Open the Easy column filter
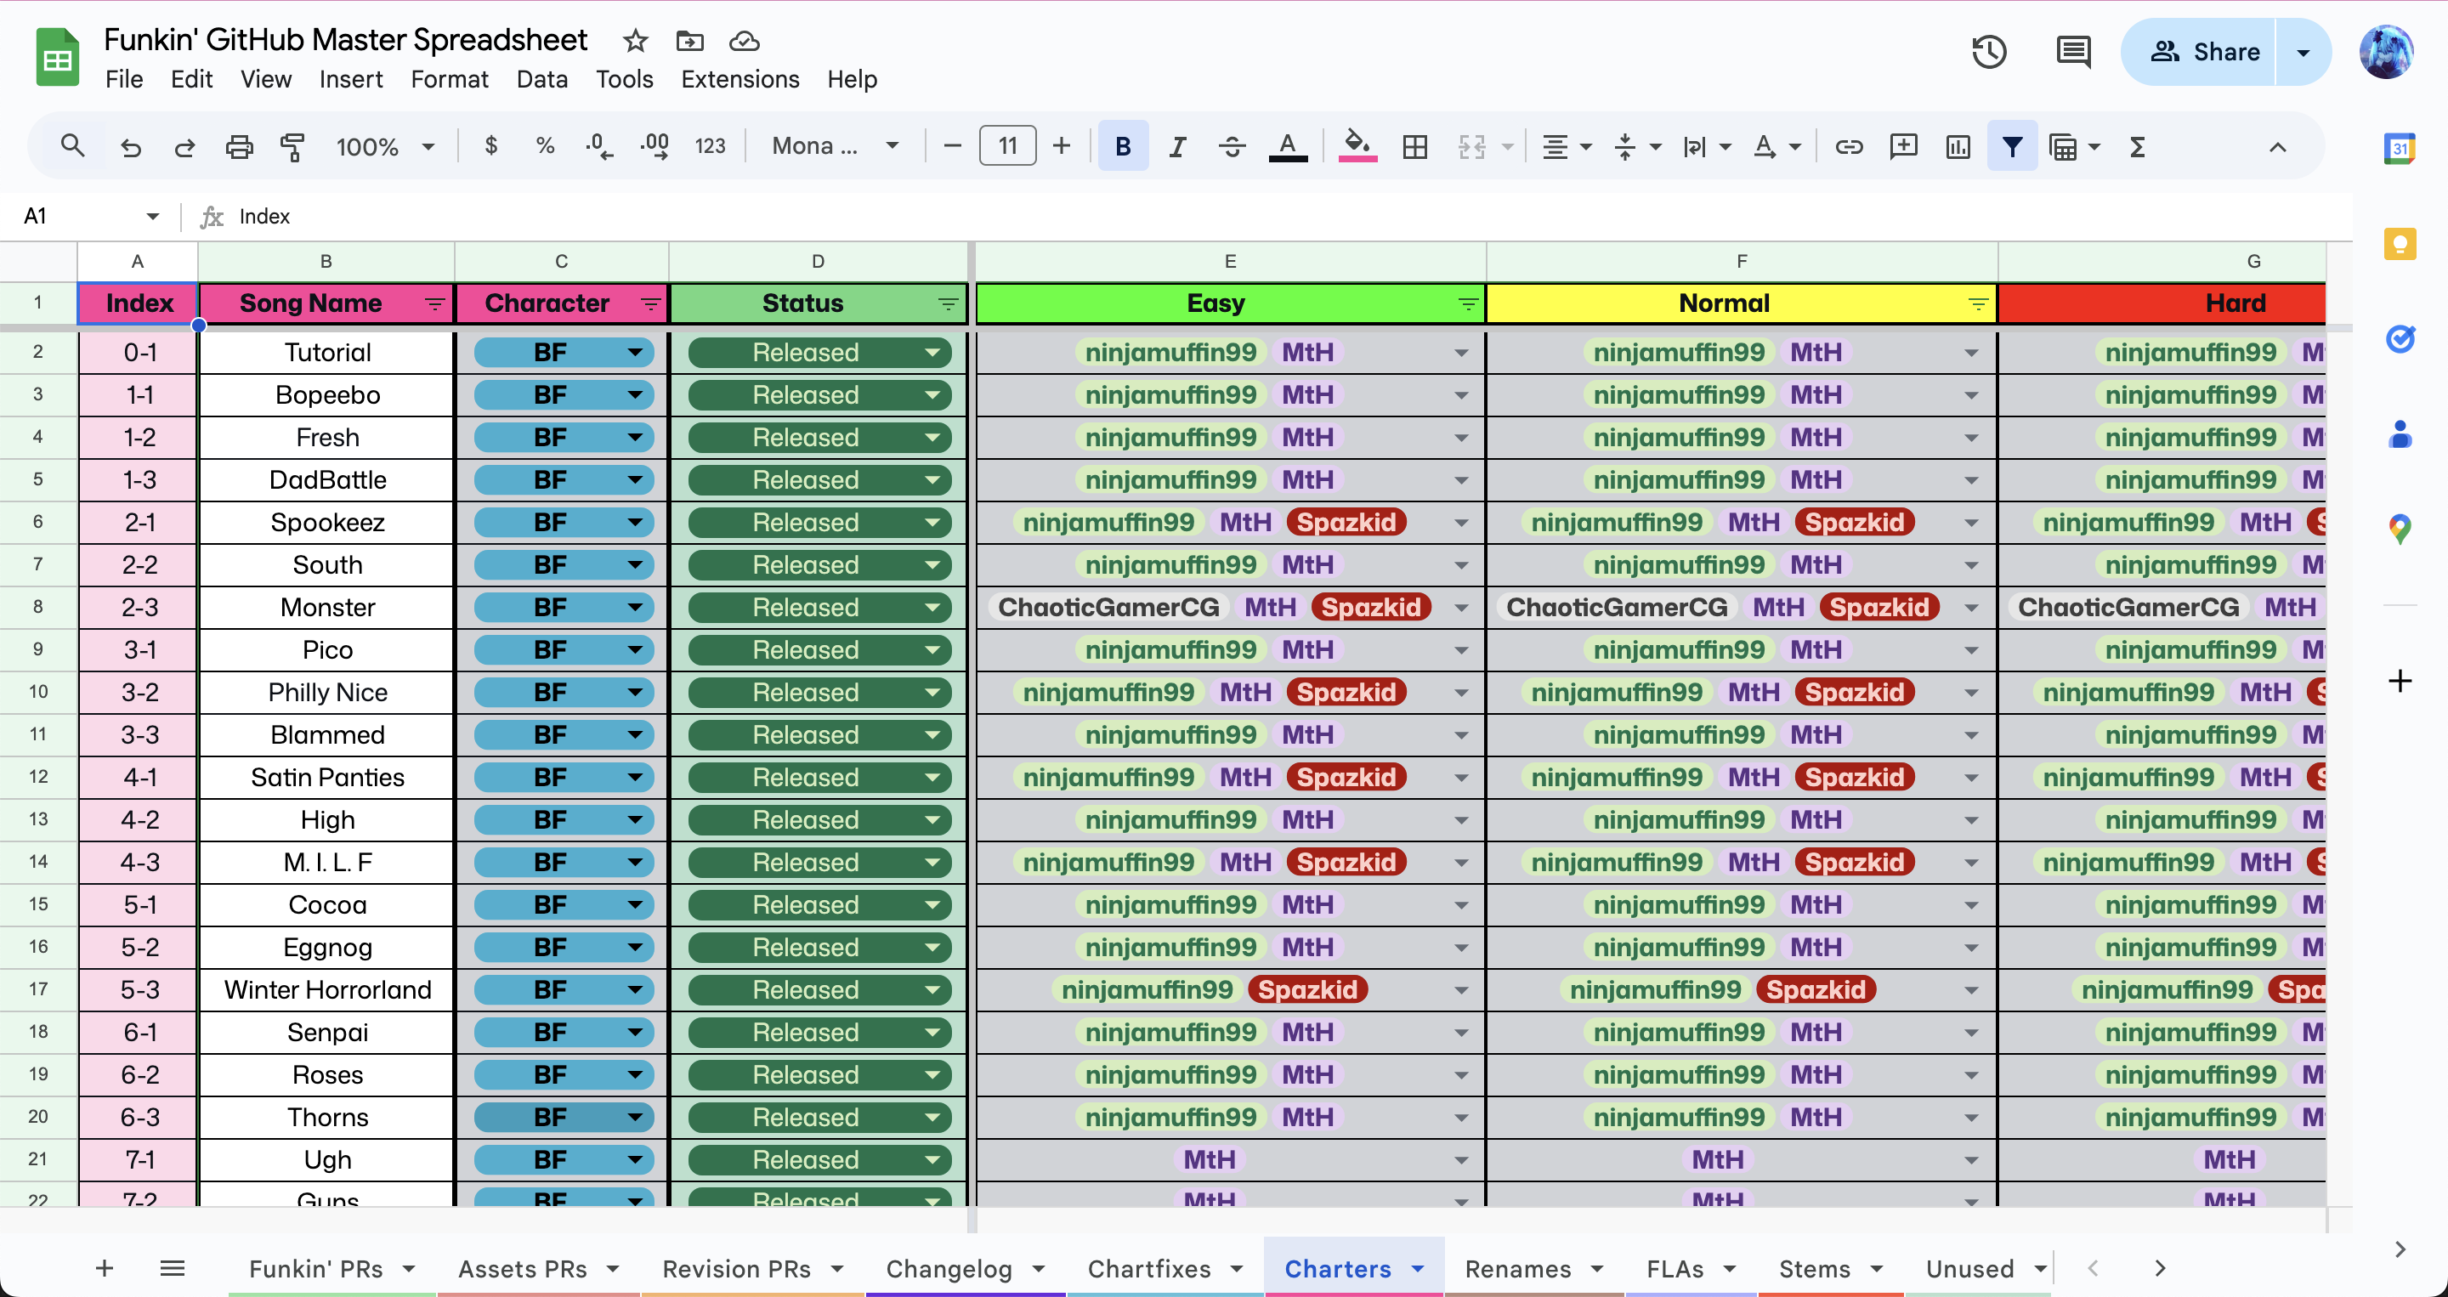 [1467, 303]
